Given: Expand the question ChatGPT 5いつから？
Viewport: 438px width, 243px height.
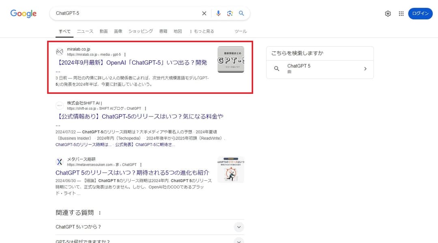Looking at the screenshot, I should pyautogui.click(x=150, y=227).
